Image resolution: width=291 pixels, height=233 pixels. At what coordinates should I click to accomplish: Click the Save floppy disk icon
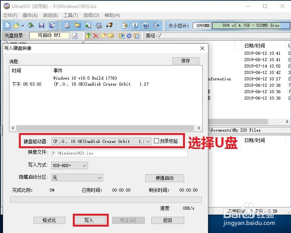pos(42,25)
